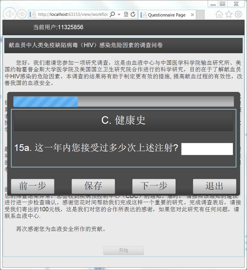The image size is (247, 270).
Task: Open favorites star icon
Action: click(x=229, y=14)
